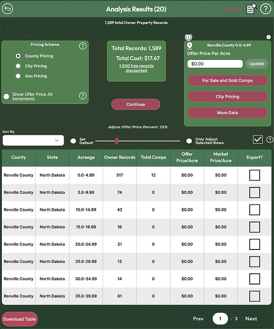Viewport: 274px width, 329px height.
Task: Click the Continue button
Action: 136,104
